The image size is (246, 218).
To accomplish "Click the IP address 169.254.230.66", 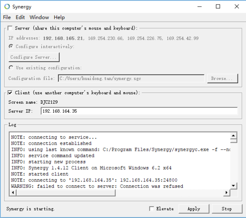I will pyautogui.click(x=105, y=39).
